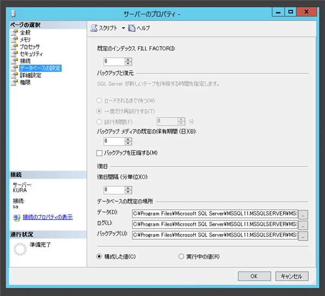325x296 pixels.
Task: Decrease the index FILL FACTOR value
Action: coord(128,63)
